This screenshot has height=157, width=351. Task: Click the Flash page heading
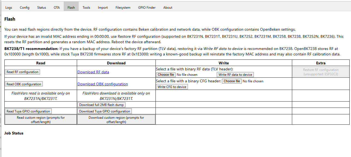[x=10, y=19]
